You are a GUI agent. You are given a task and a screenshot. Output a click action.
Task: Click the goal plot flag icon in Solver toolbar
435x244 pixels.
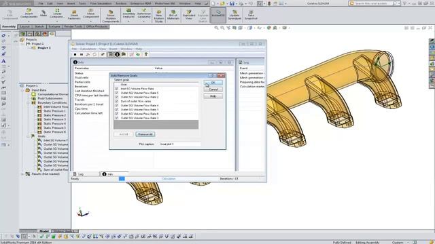(124, 54)
